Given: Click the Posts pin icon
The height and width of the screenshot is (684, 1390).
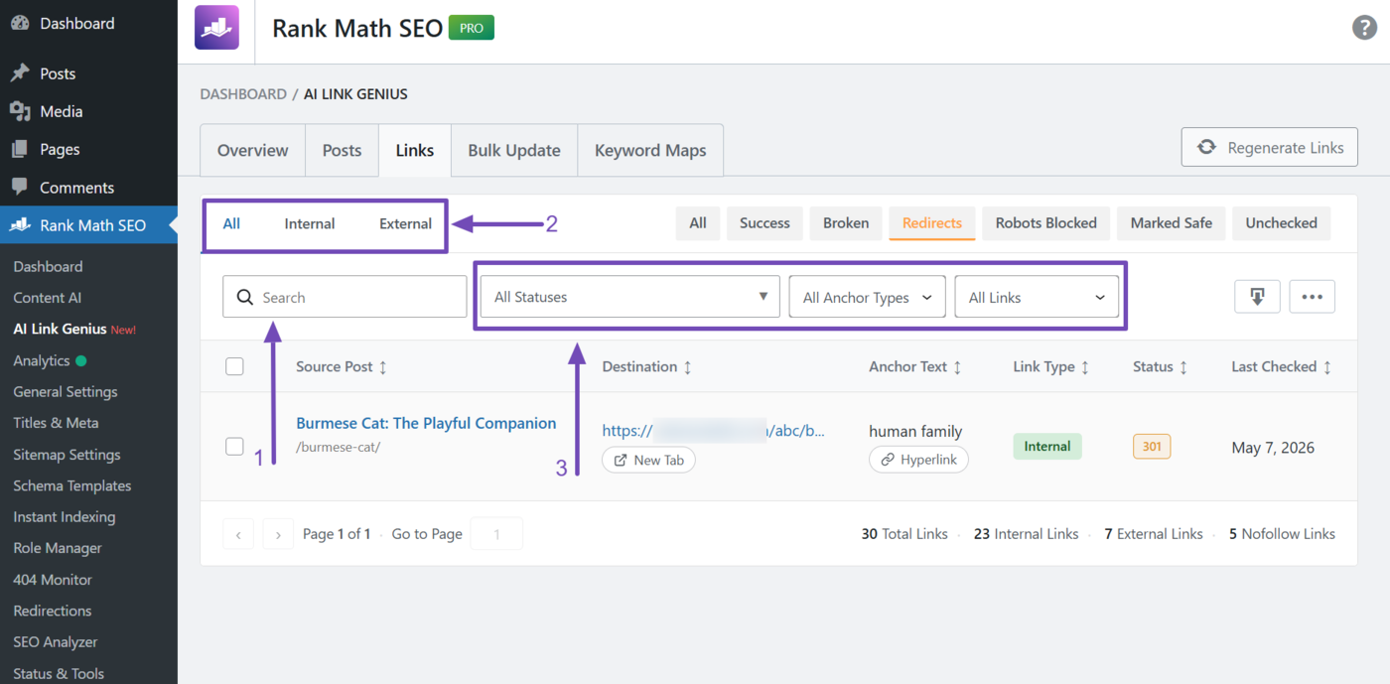Looking at the screenshot, I should point(20,73).
